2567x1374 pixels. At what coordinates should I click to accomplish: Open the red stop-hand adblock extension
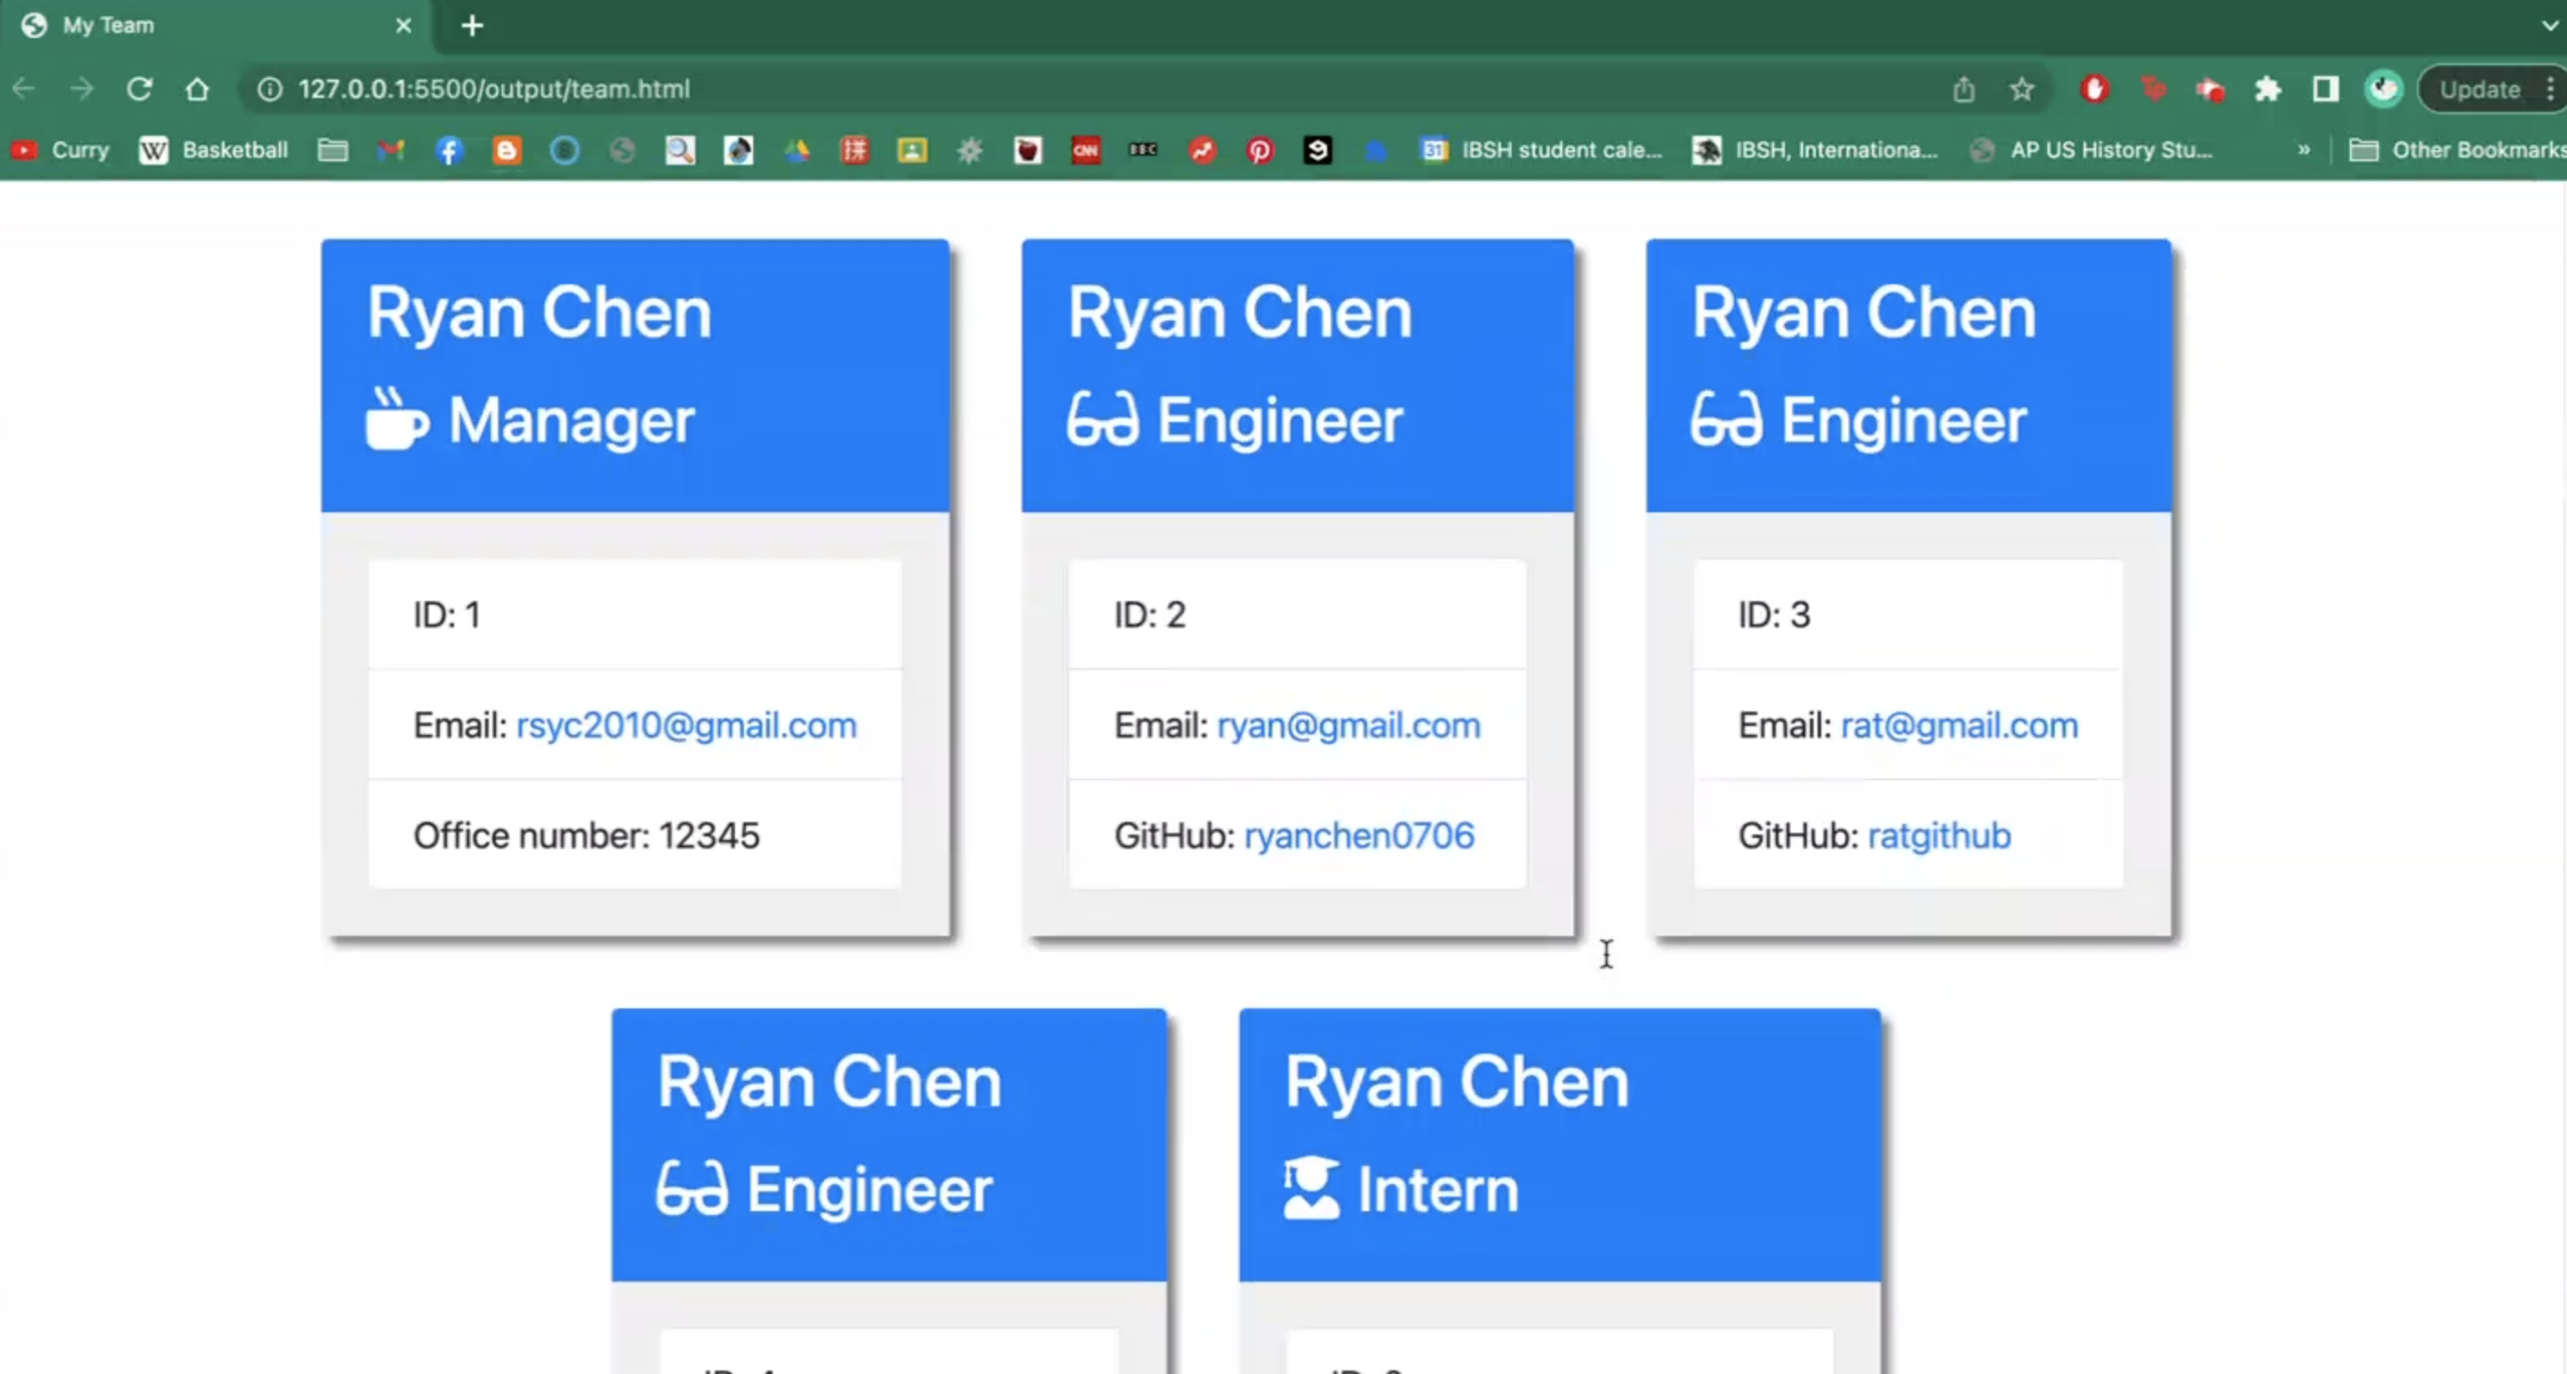2094,90
